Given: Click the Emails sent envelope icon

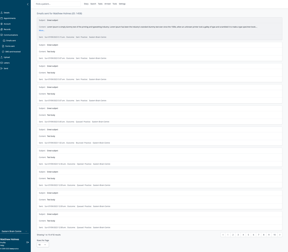Looking at the screenshot, I should pyautogui.click(x=4, y=41).
